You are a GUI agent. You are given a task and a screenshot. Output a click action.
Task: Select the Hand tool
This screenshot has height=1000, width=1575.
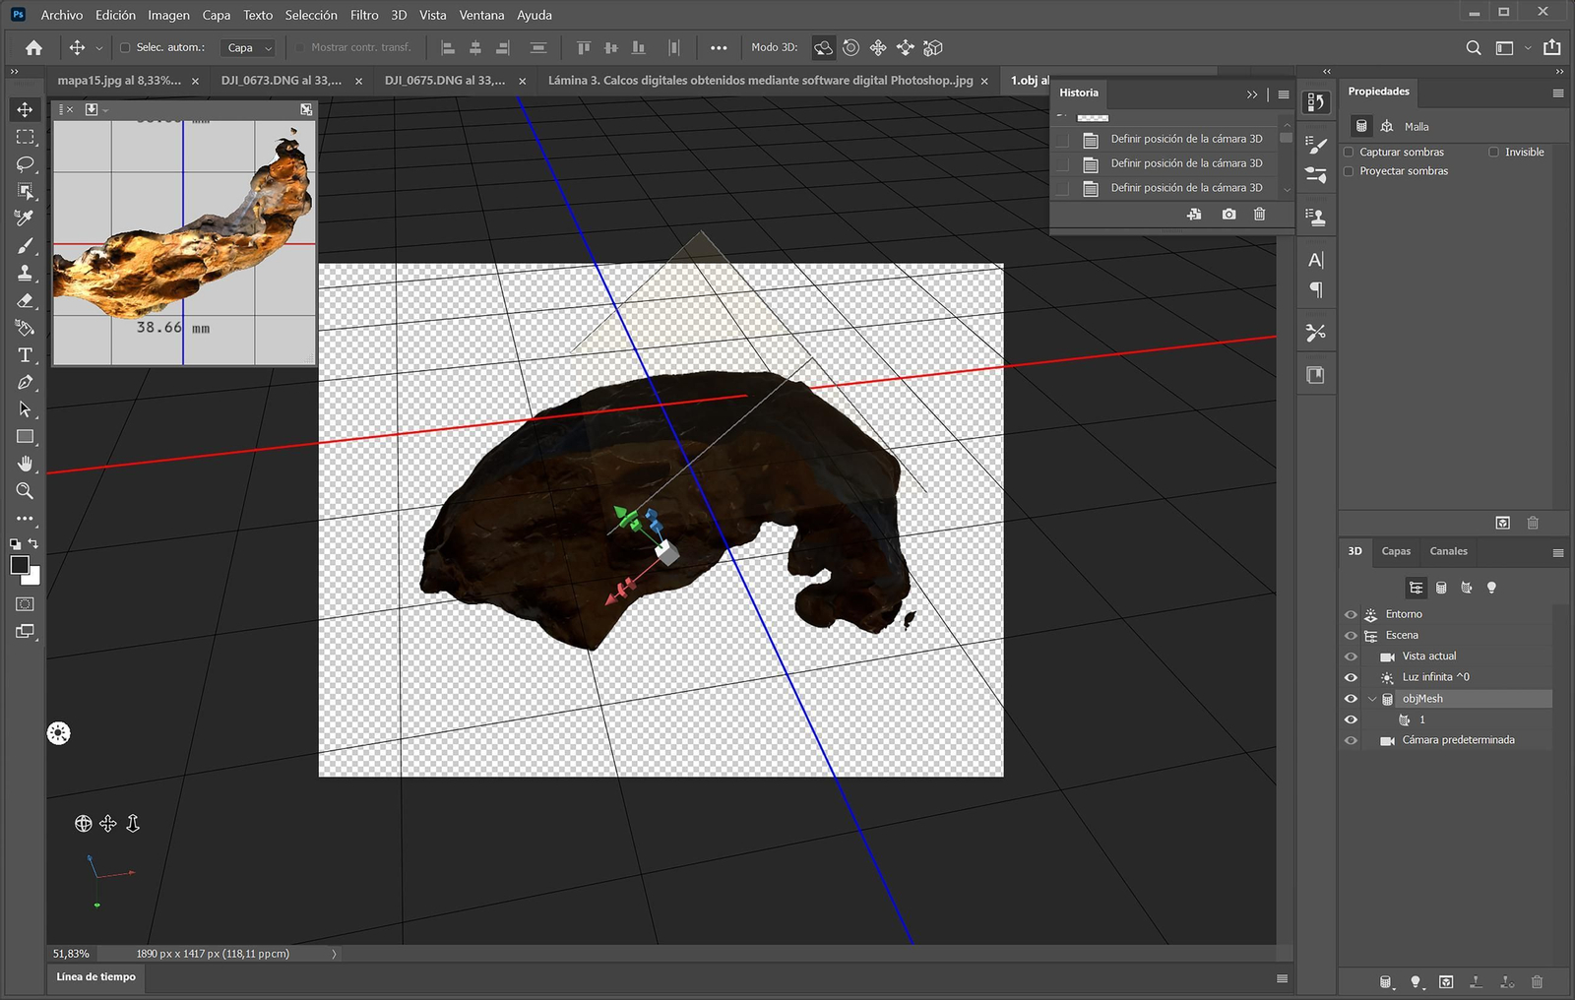click(26, 464)
